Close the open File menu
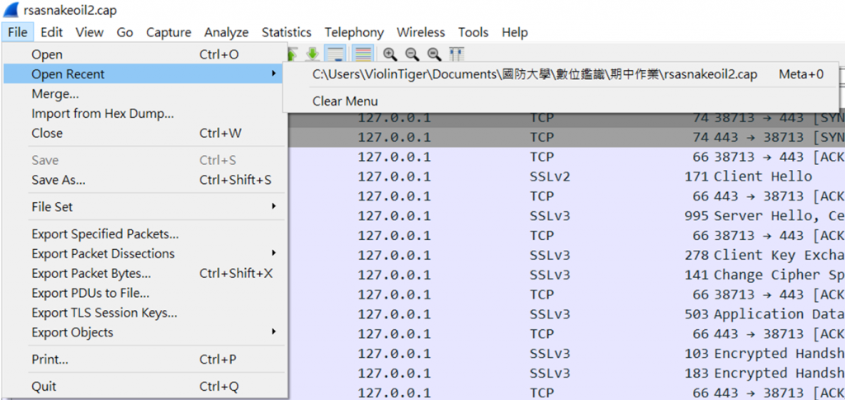The image size is (845, 400). point(18,32)
